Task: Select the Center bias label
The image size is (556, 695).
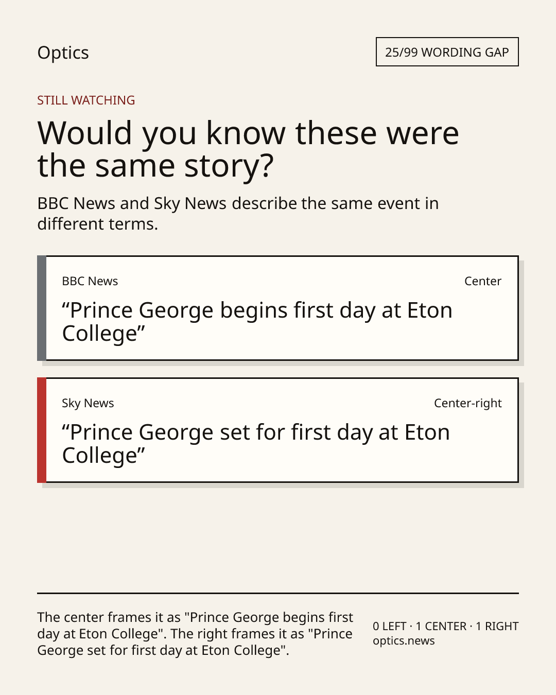Action: pyautogui.click(x=482, y=281)
